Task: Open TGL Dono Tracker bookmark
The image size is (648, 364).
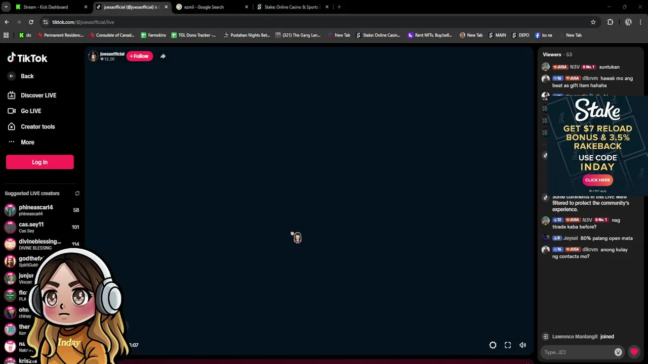Action: point(193,35)
